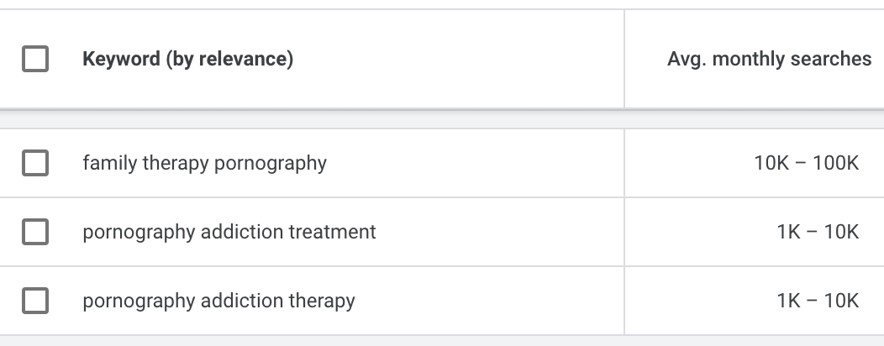The image size is (884, 346).
Task: Click the word 'family' in the first row
Action: (107, 163)
